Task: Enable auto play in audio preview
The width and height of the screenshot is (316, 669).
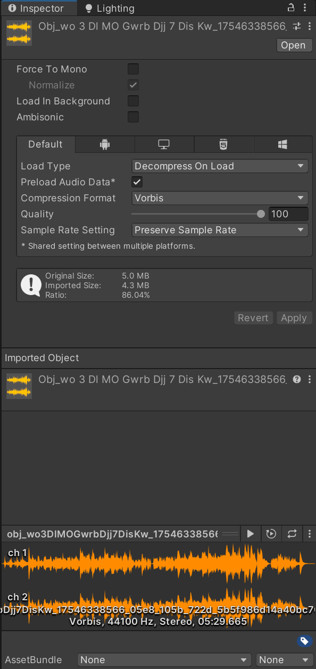Action: (271, 534)
